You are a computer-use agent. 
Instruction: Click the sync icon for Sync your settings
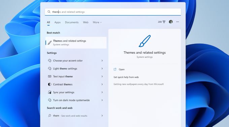[x=50, y=92]
